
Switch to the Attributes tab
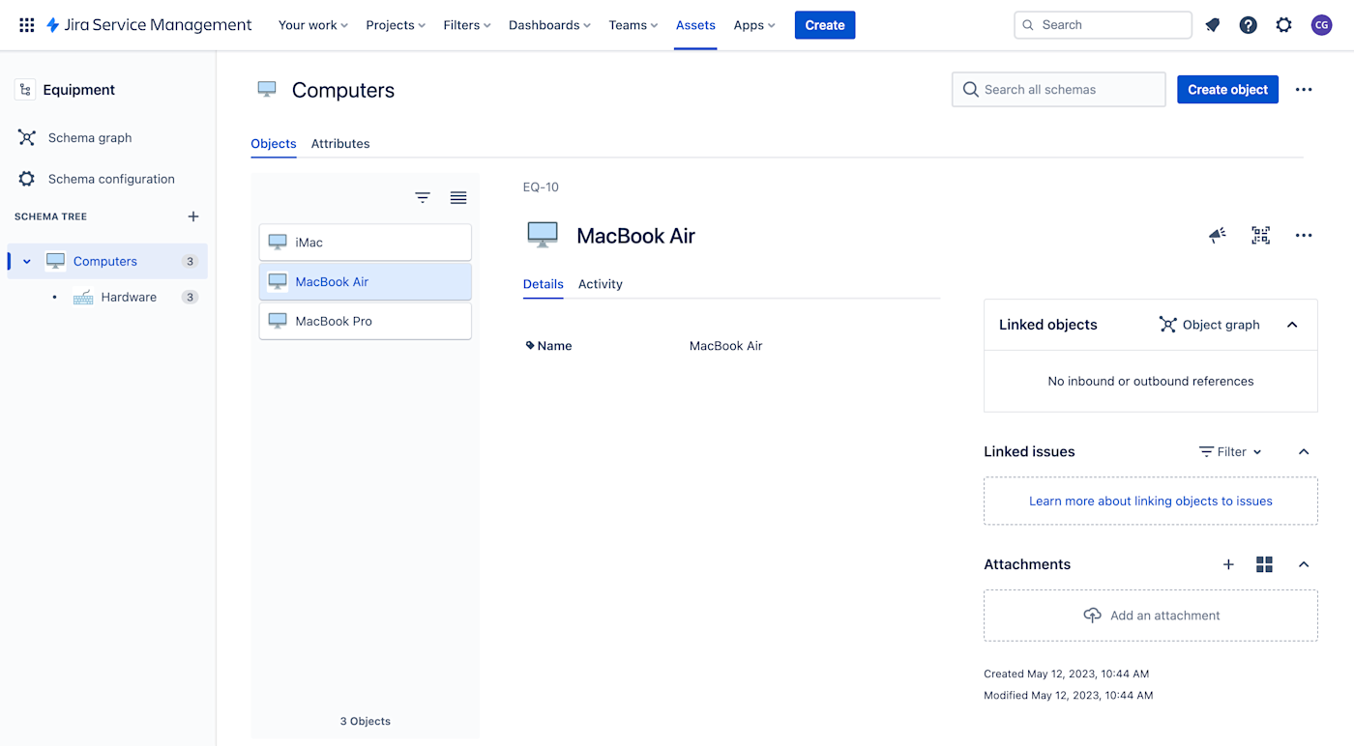click(340, 143)
